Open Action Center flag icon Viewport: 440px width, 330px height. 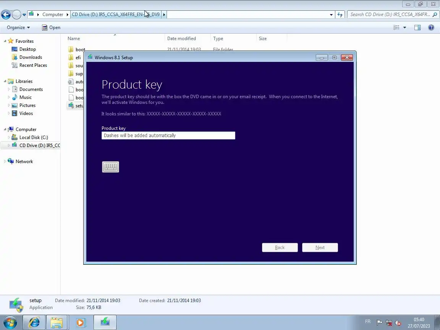379,323
